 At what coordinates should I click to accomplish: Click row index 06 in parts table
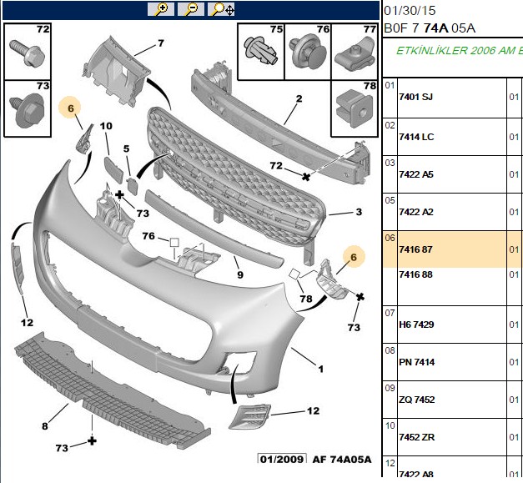pos(390,239)
